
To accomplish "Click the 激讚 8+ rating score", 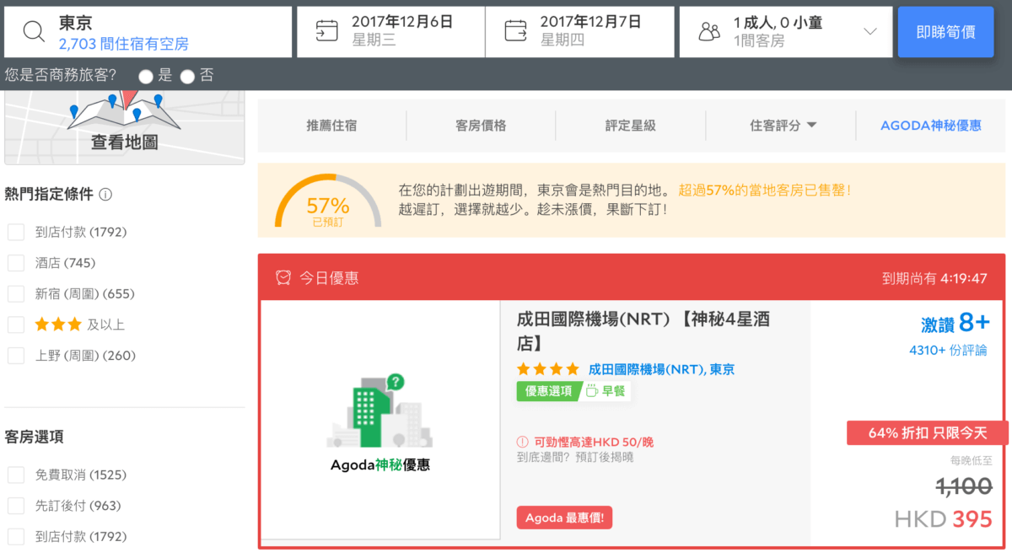I will pyautogui.click(x=955, y=323).
